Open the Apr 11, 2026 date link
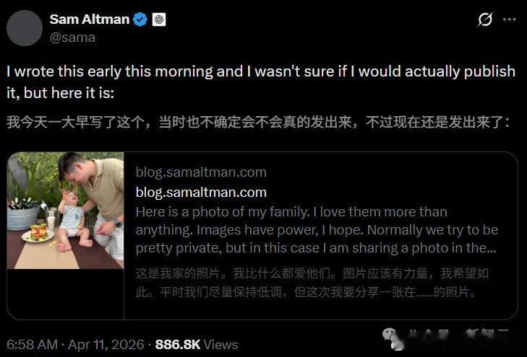 (106, 345)
